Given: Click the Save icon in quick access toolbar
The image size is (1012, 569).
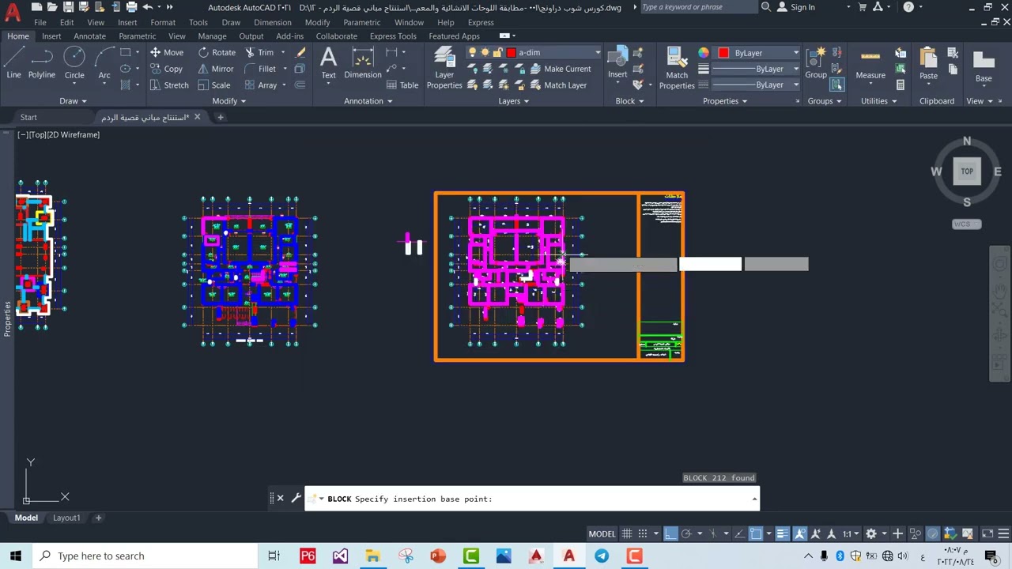Looking at the screenshot, I should coord(68,7).
